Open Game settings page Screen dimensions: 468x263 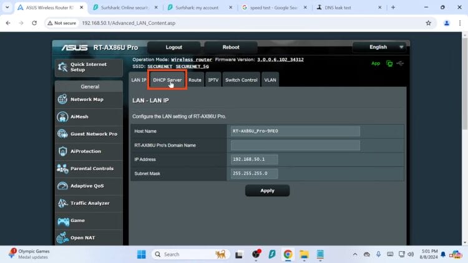click(89, 221)
